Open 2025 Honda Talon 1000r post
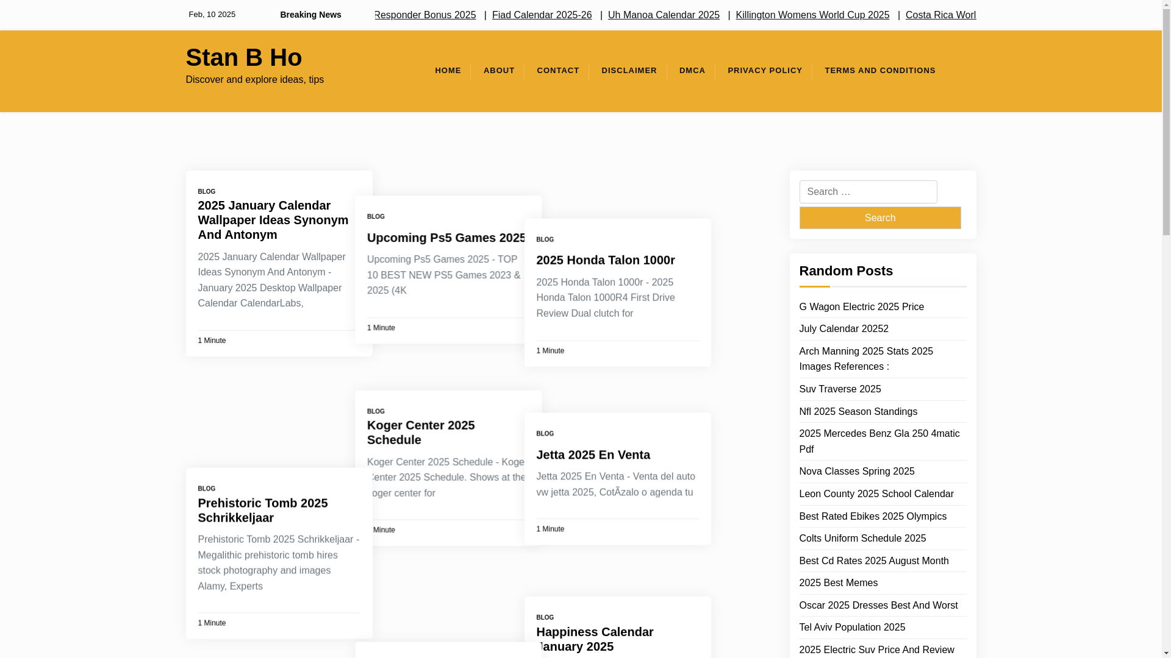 (x=606, y=260)
